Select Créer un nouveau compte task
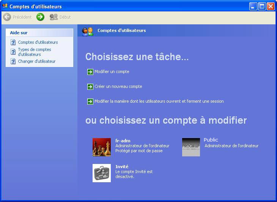Screen dimensions: 277x202 click(x=118, y=86)
